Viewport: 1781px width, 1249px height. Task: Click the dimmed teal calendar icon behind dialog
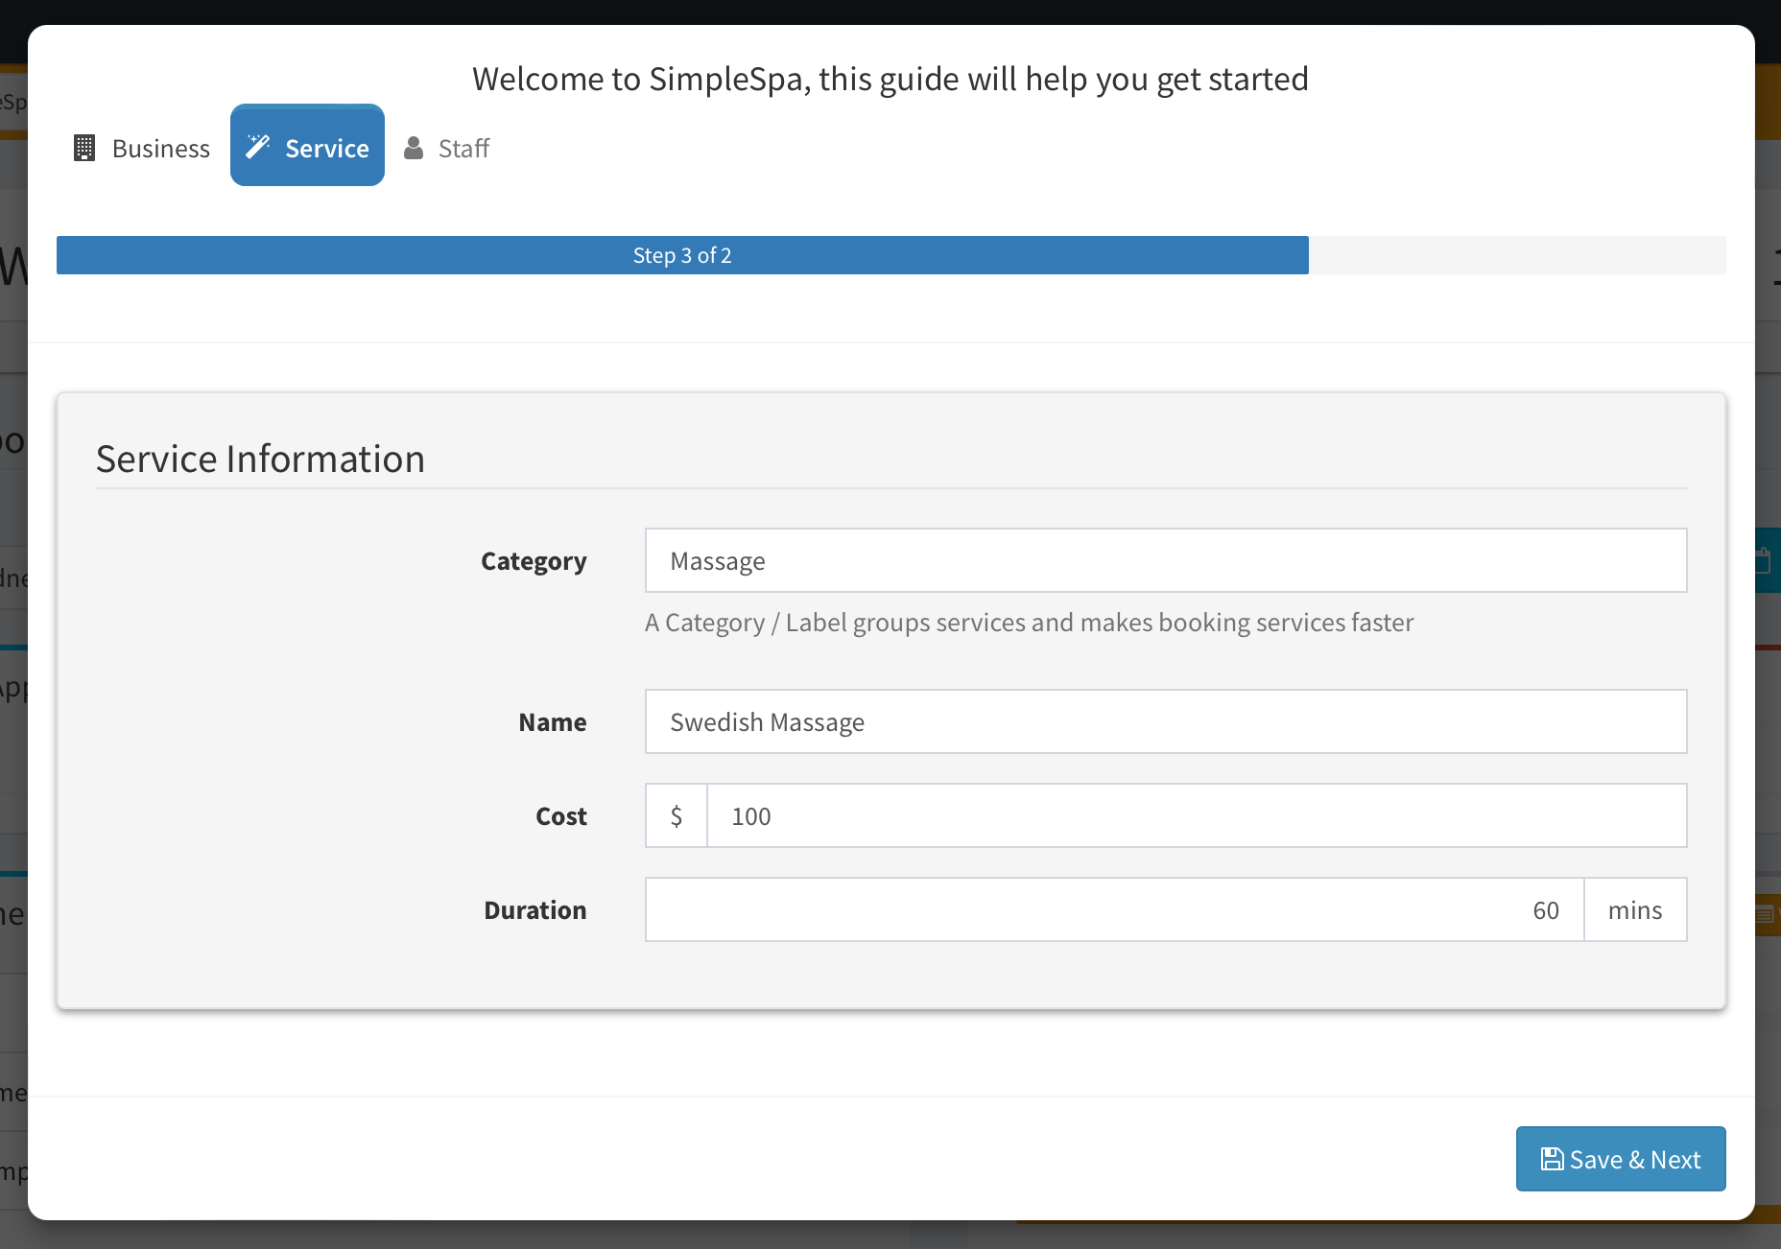[x=1765, y=560]
